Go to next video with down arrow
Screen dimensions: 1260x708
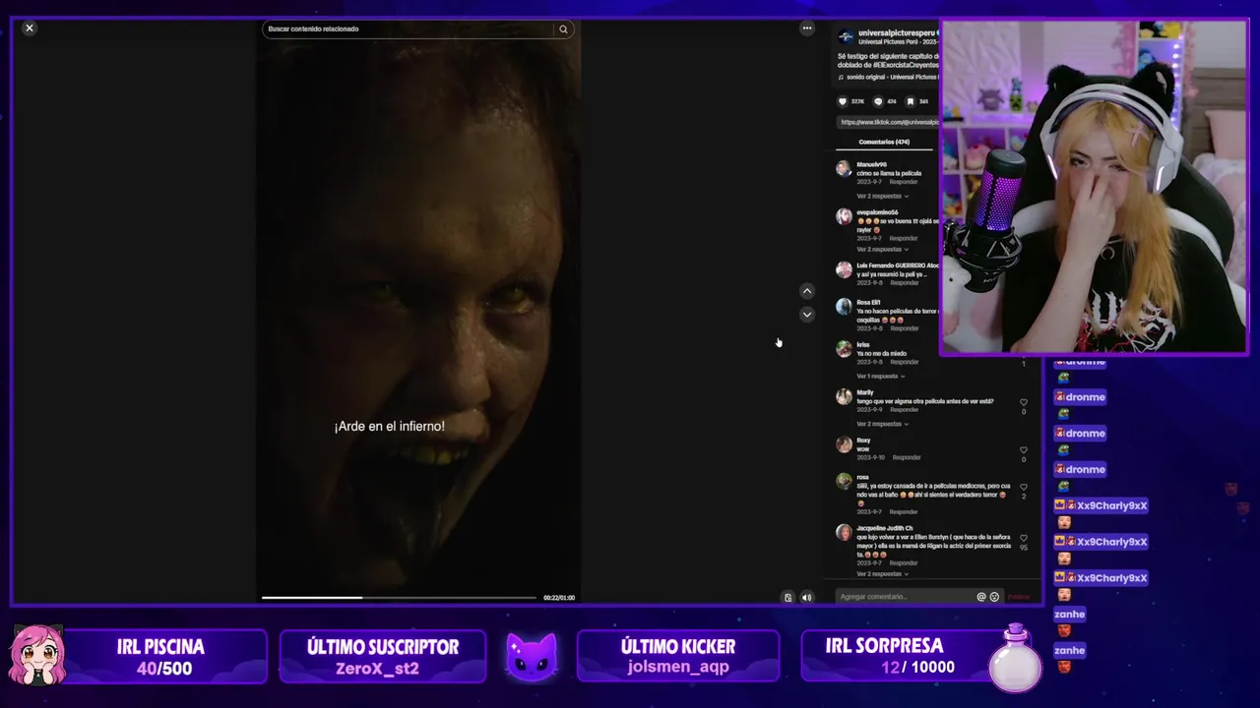tap(807, 315)
